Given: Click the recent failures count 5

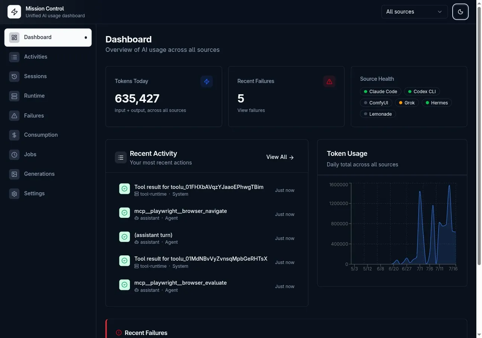Looking at the screenshot, I should [x=241, y=98].
